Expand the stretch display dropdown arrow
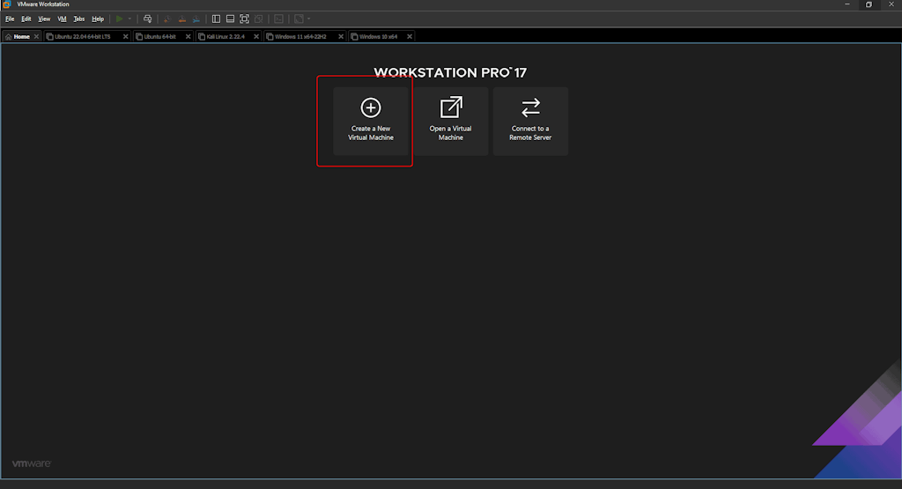 (x=309, y=19)
